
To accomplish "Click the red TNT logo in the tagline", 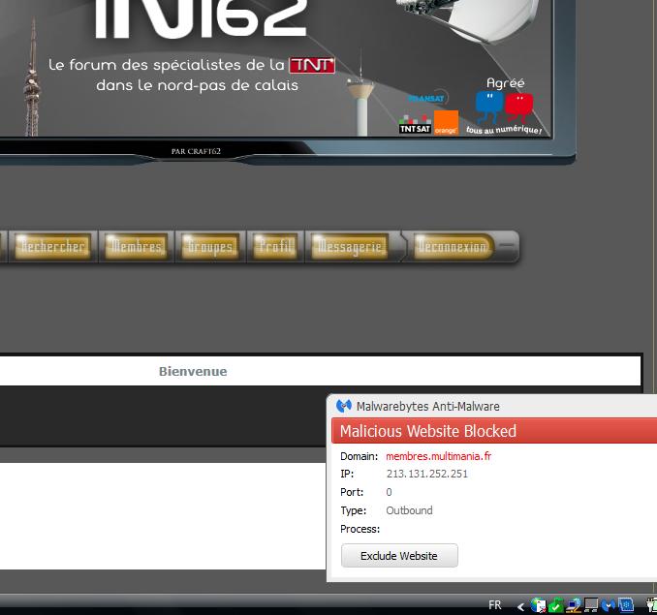I will coord(312,65).
